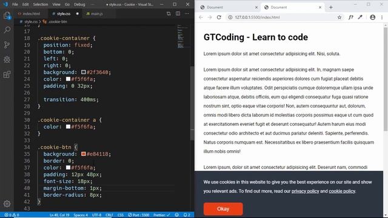Change encoding via UTF-8 status item
Screen dimensions: 388x218
coord(96,215)
